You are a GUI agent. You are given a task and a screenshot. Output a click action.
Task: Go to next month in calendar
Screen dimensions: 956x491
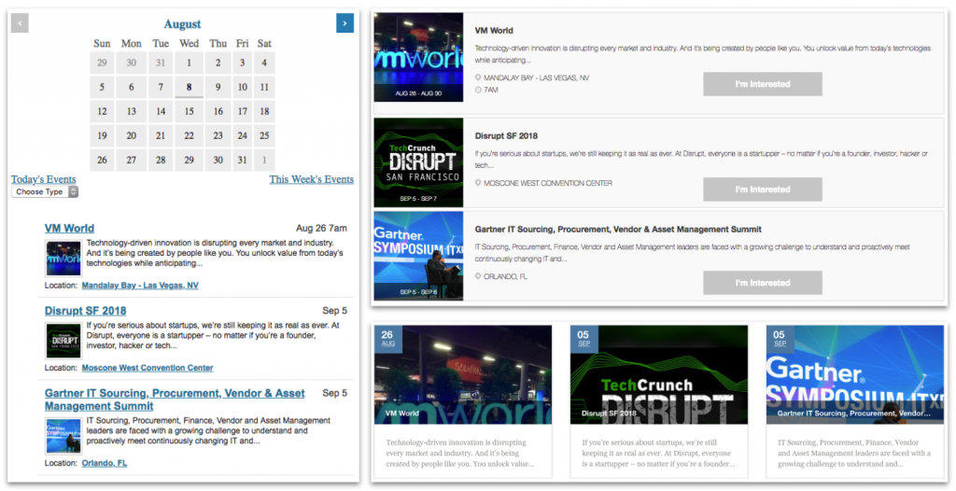point(344,23)
